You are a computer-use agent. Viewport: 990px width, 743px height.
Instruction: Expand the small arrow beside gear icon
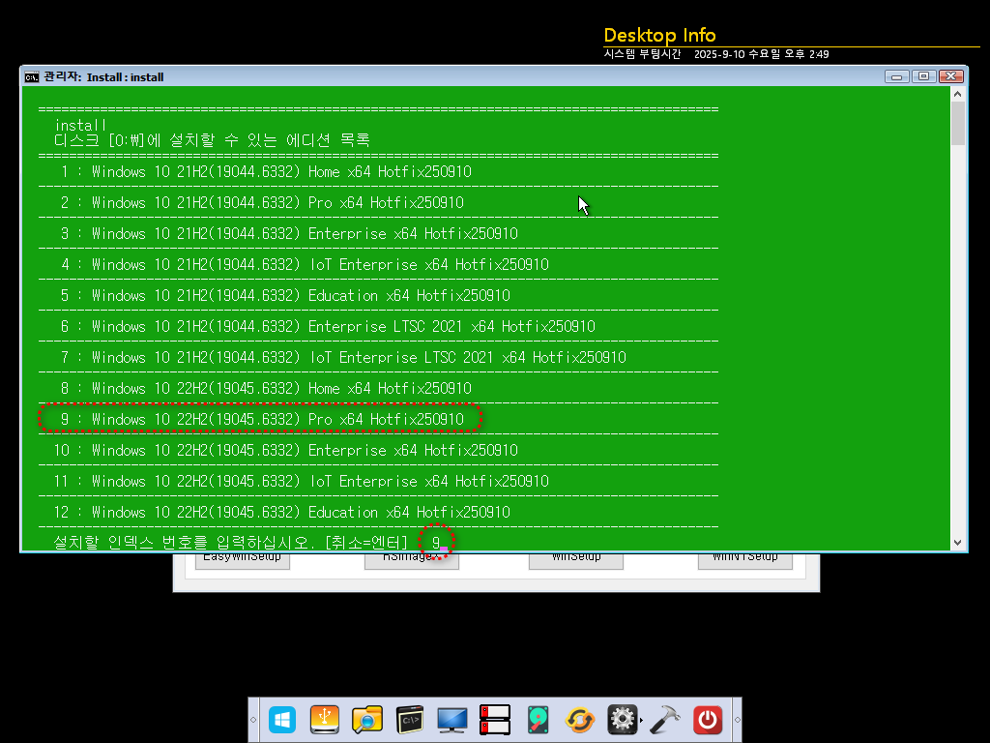642,720
